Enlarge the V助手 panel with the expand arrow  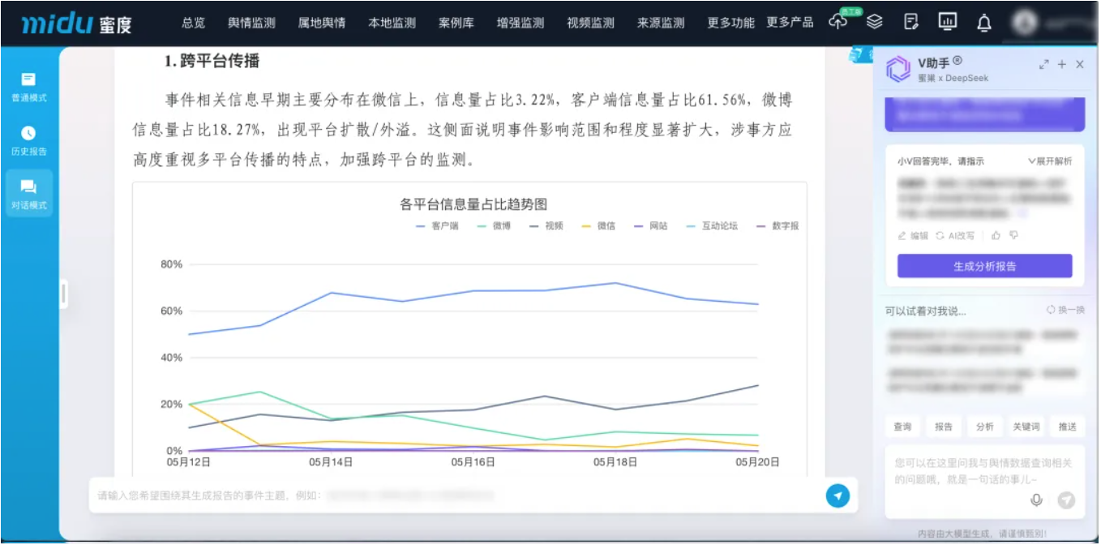1043,62
